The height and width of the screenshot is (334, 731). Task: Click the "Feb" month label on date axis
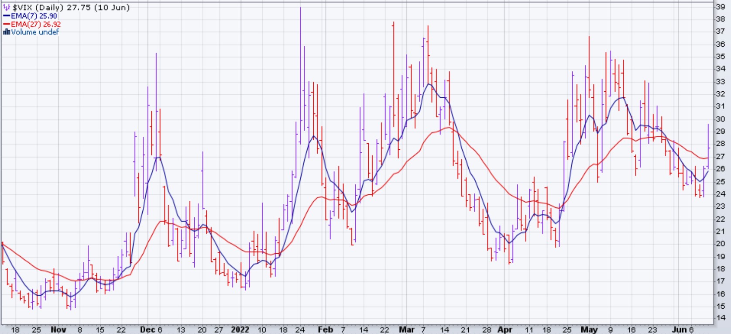coord(325,330)
